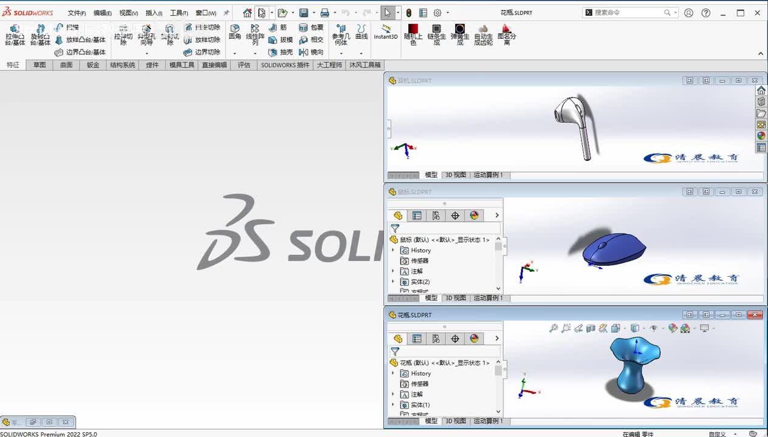This screenshot has width=768, height=437.
Task: Click the user login account icon
Action: 688,13
